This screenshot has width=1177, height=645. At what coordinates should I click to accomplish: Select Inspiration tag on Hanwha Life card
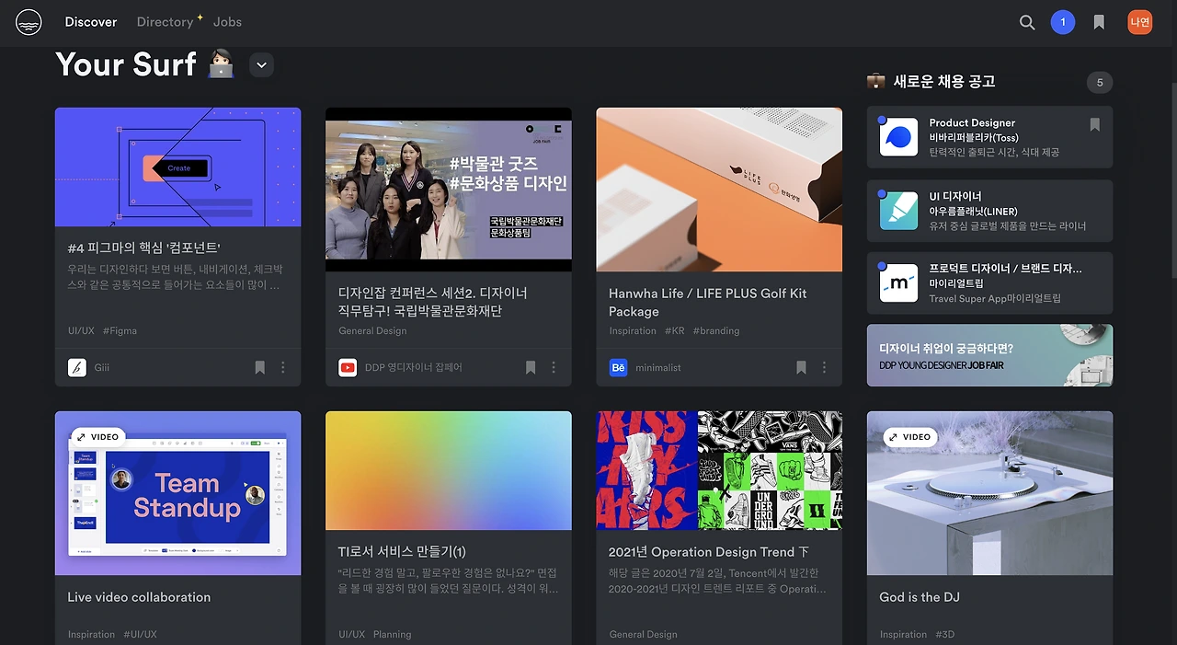click(x=633, y=331)
